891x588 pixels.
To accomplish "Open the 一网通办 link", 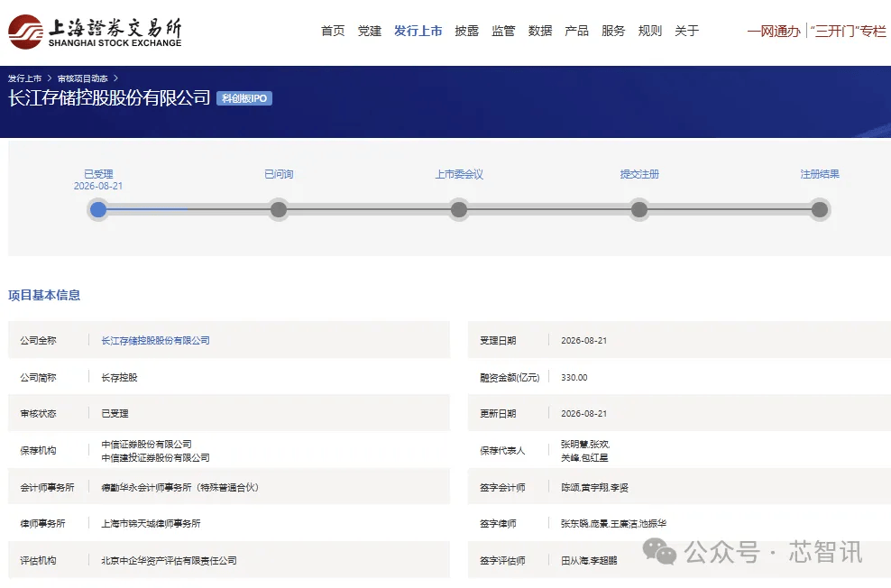I will tap(774, 32).
